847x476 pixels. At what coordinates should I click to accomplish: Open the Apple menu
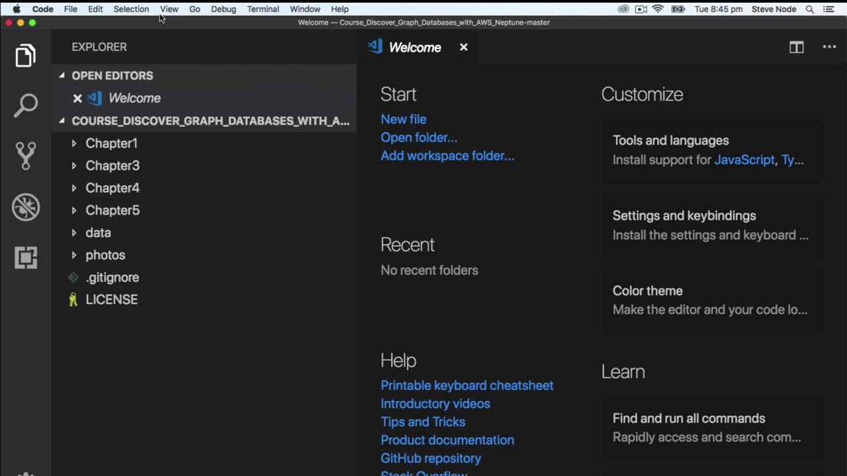pos(16,9)
